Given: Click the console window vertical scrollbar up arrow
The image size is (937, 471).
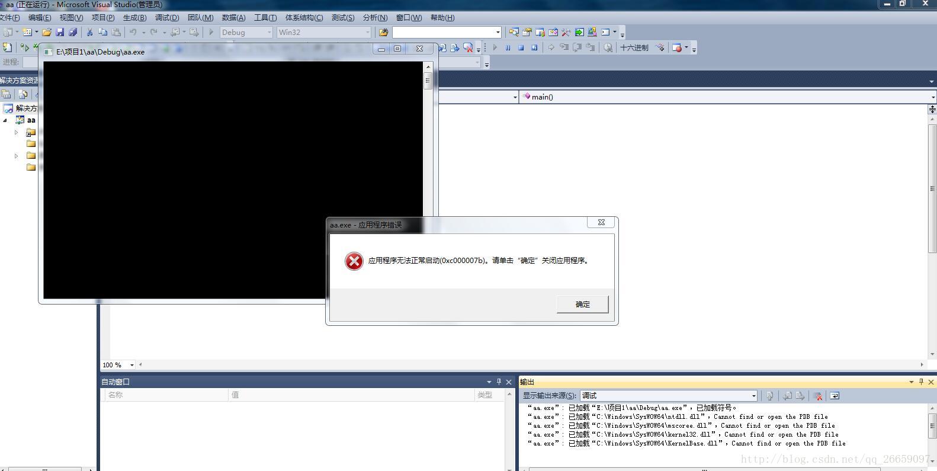Looking at the screenshot, I should pos(428,66).
